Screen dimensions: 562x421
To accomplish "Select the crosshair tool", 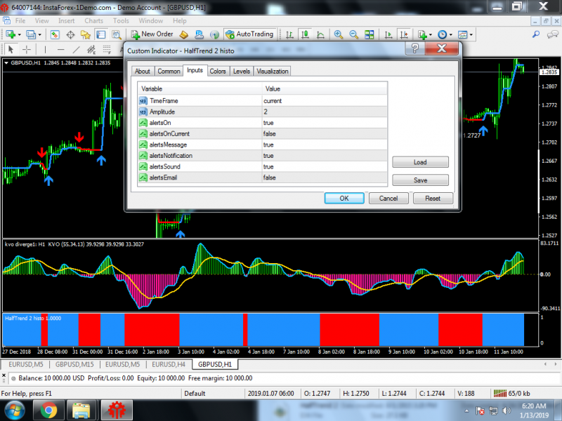I will (x=27, y=49).
